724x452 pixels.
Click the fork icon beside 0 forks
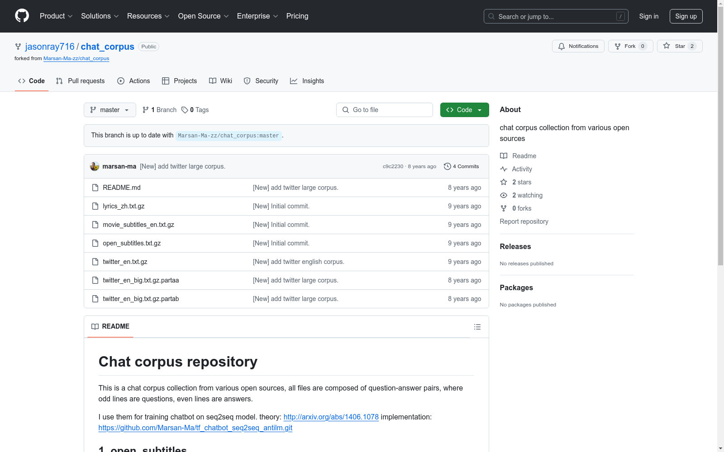point(504,208)
